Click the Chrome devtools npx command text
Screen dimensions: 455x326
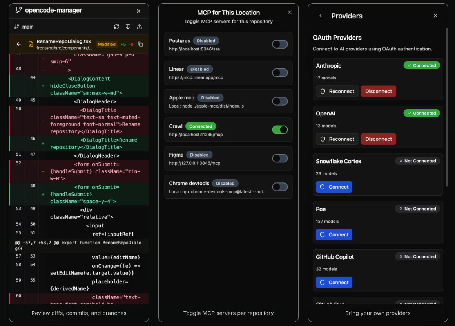tap(218, 191)
